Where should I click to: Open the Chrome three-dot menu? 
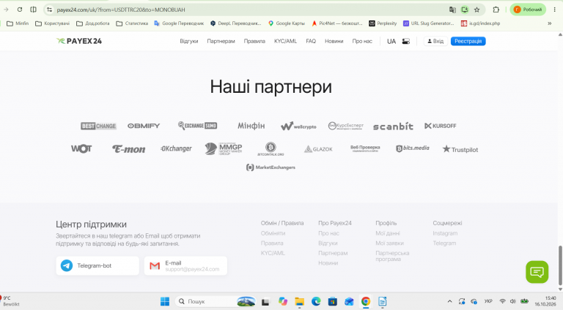[x=555, y=10]
